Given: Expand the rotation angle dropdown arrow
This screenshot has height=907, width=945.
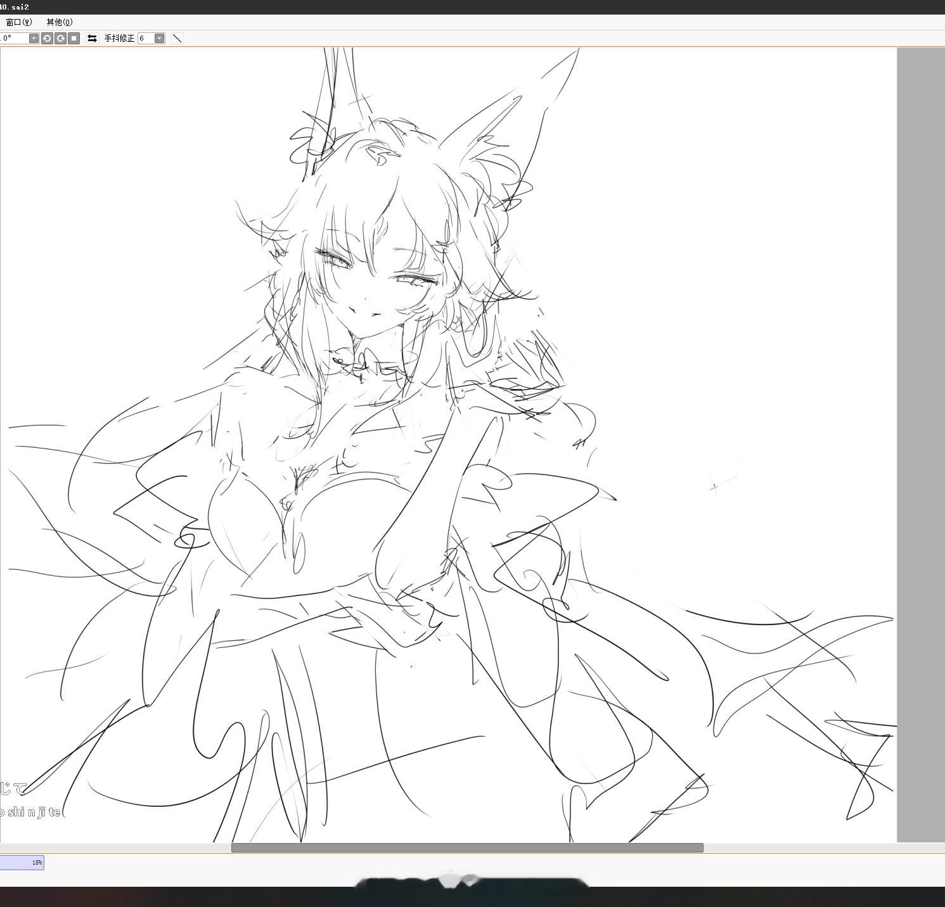Looking at the screenshot, I should coord(34,39).
